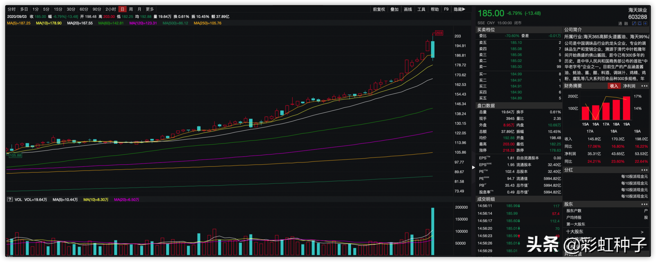The image size is (656, 262).
Task: Click the volume MA(20)=6.50万 label
Action: click(127, 200)
